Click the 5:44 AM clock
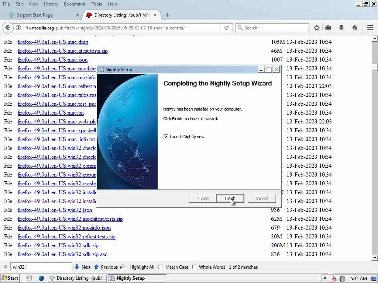Image resolution: width=378 pixels, height=283 pixels. pos(359,279)
